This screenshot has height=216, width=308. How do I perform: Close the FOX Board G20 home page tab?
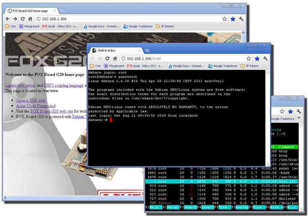coord(55,11)
